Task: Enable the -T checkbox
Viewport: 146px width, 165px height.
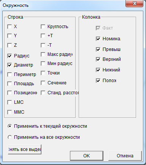Action: click(43, 45)
